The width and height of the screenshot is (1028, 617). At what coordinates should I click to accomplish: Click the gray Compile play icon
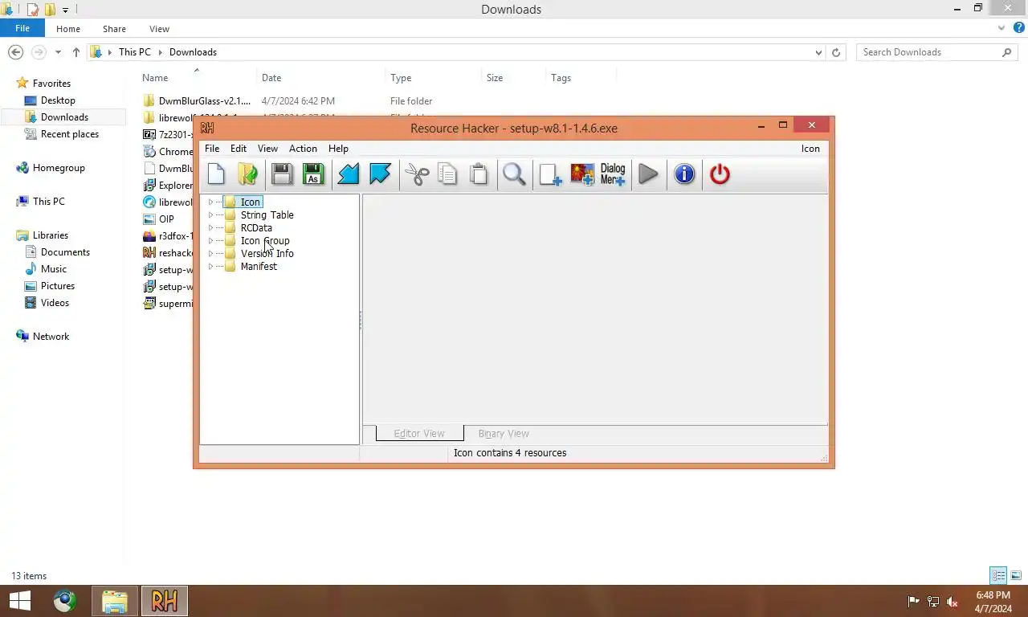point(649,174)
